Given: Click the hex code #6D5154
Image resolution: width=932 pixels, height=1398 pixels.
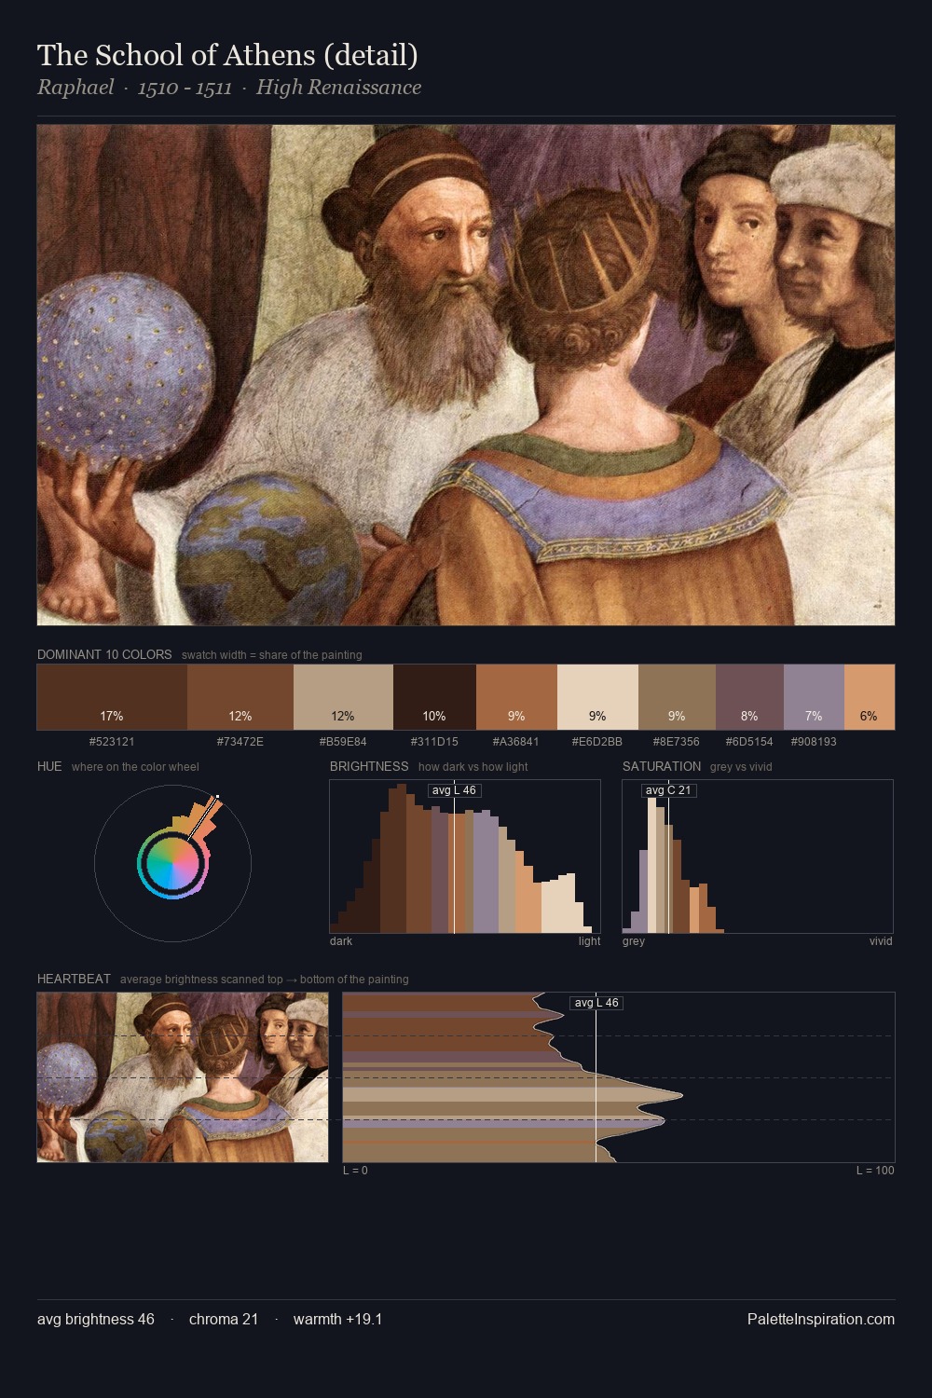Looking at the screenshot, I should click(749, 742).
